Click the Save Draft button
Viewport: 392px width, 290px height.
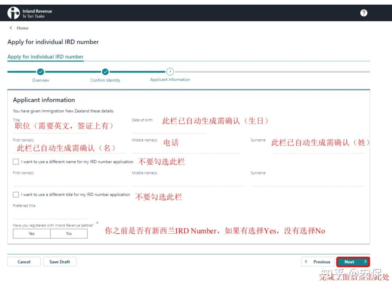(x=60, y=262)
